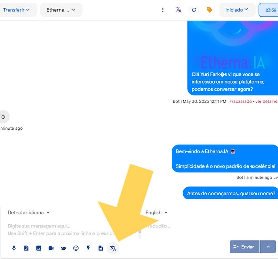Open the Transferir dropdown
Image resolution: width=278 pixels, height=259 pixels.
(16, 10)
